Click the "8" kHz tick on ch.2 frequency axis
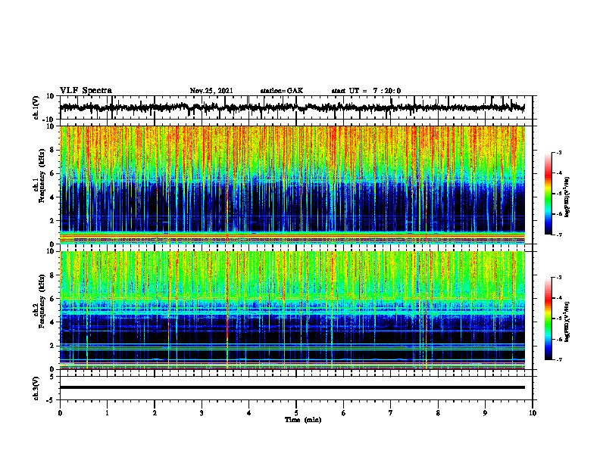Image resolution: width=600 pixels, height=463 pixels. (x=53, y=275)
